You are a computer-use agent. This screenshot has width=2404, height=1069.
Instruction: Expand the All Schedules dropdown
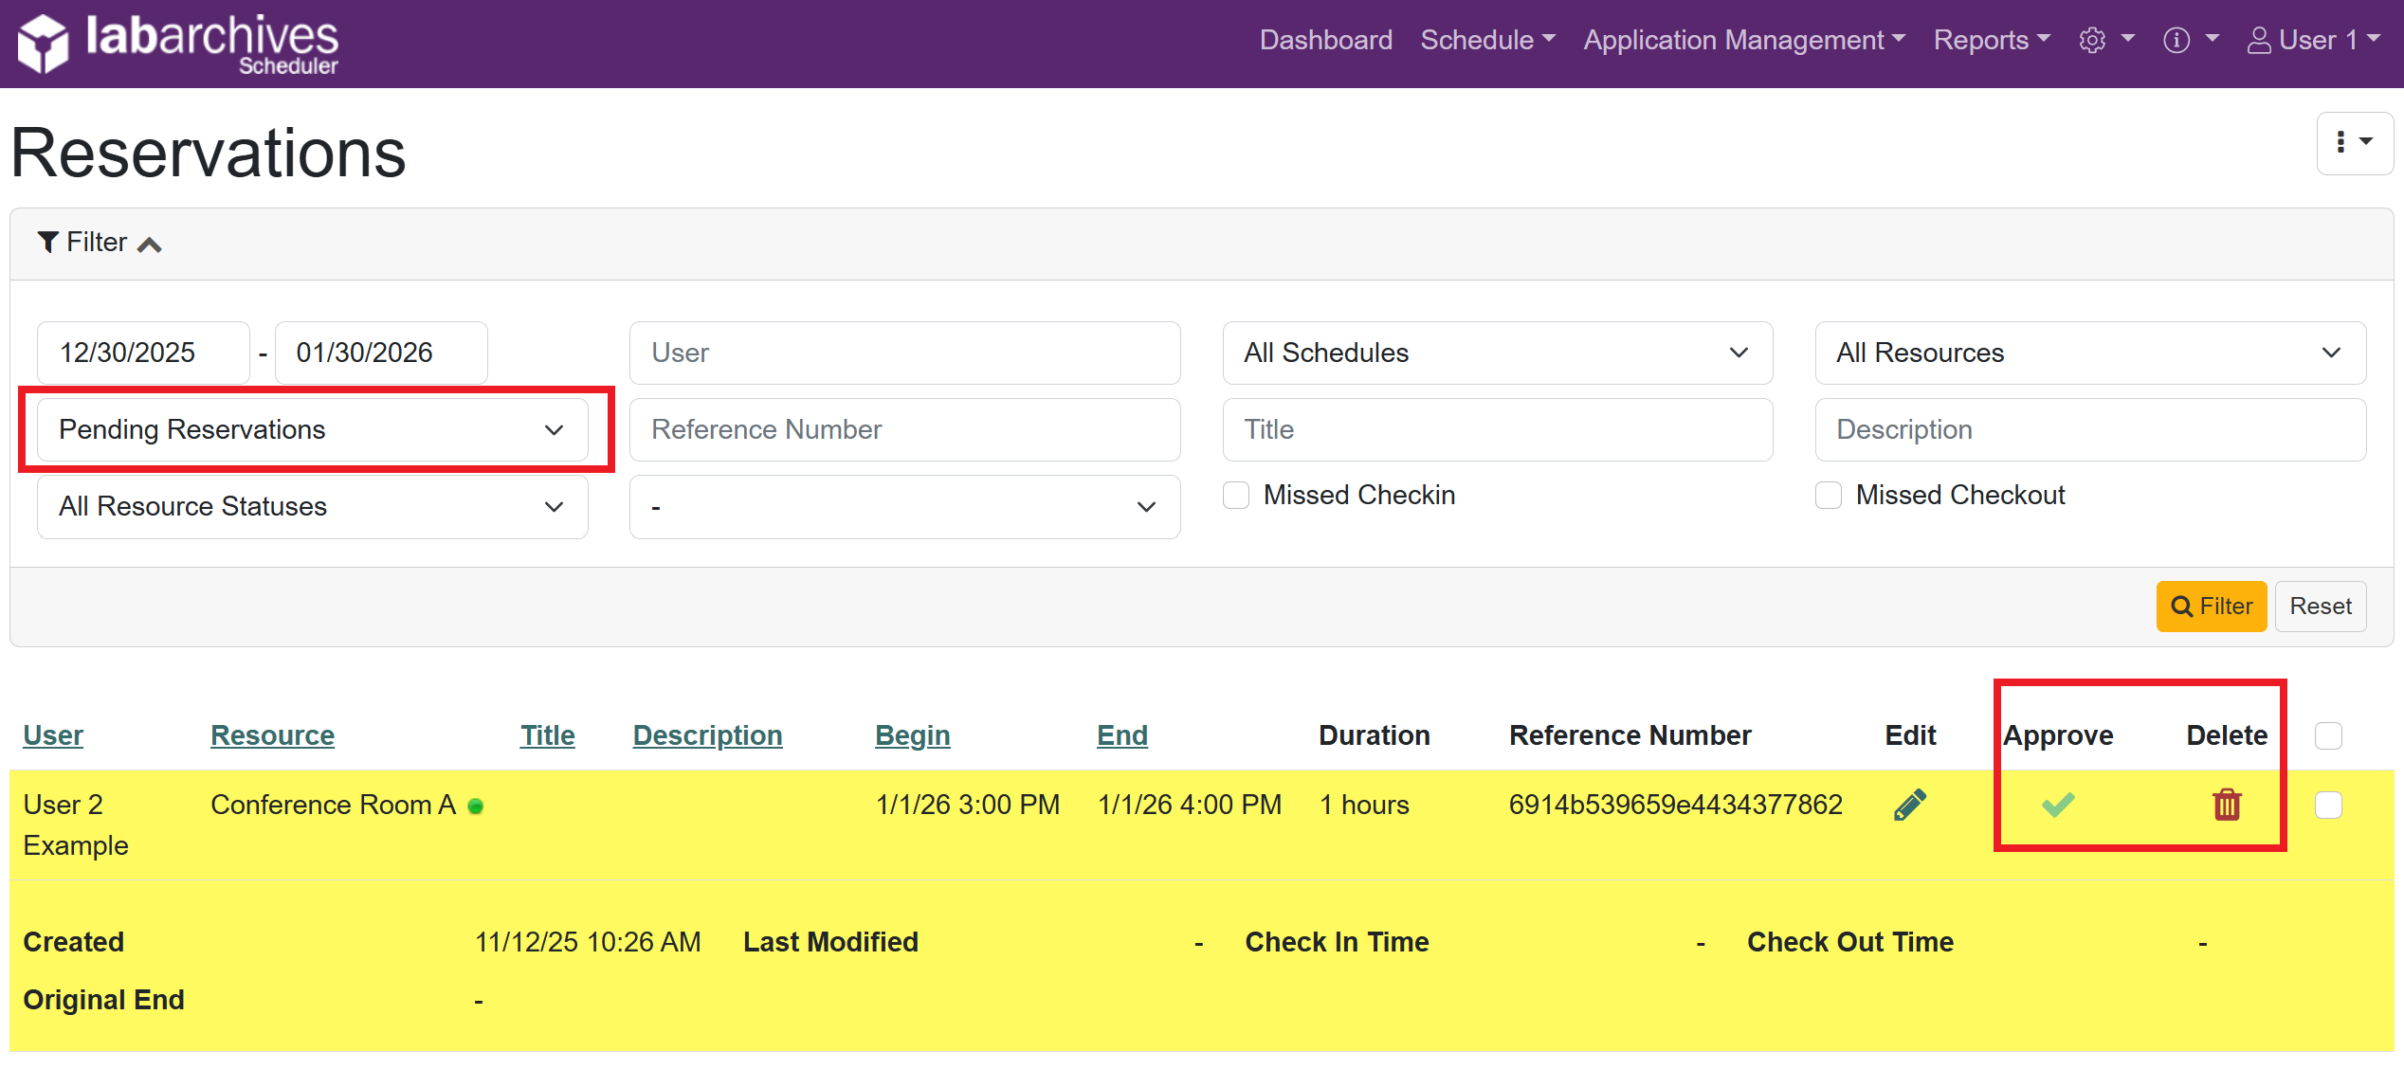[1497, 353]
